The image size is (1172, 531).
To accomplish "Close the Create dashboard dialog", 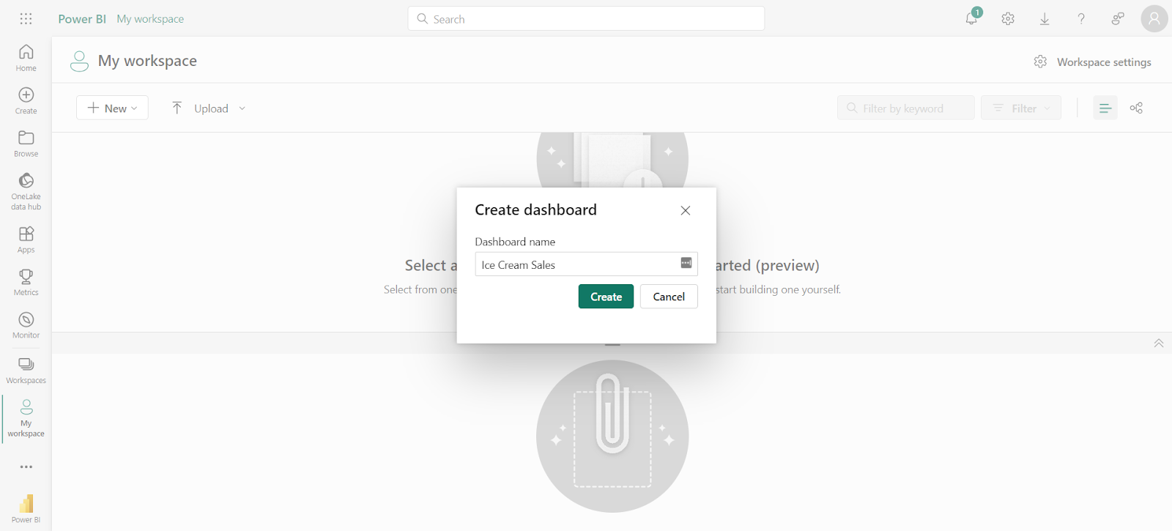I will (686, 210).
